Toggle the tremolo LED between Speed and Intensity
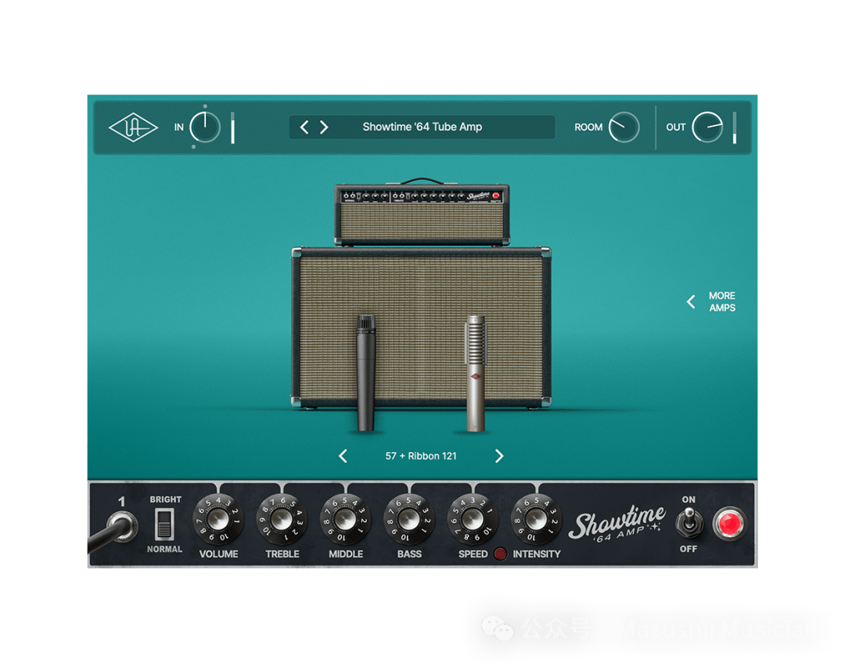This screenshot has width=845, height=663. (x=500, y=554)
